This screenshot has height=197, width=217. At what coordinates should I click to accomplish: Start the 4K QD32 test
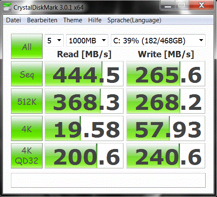[27, 156]
